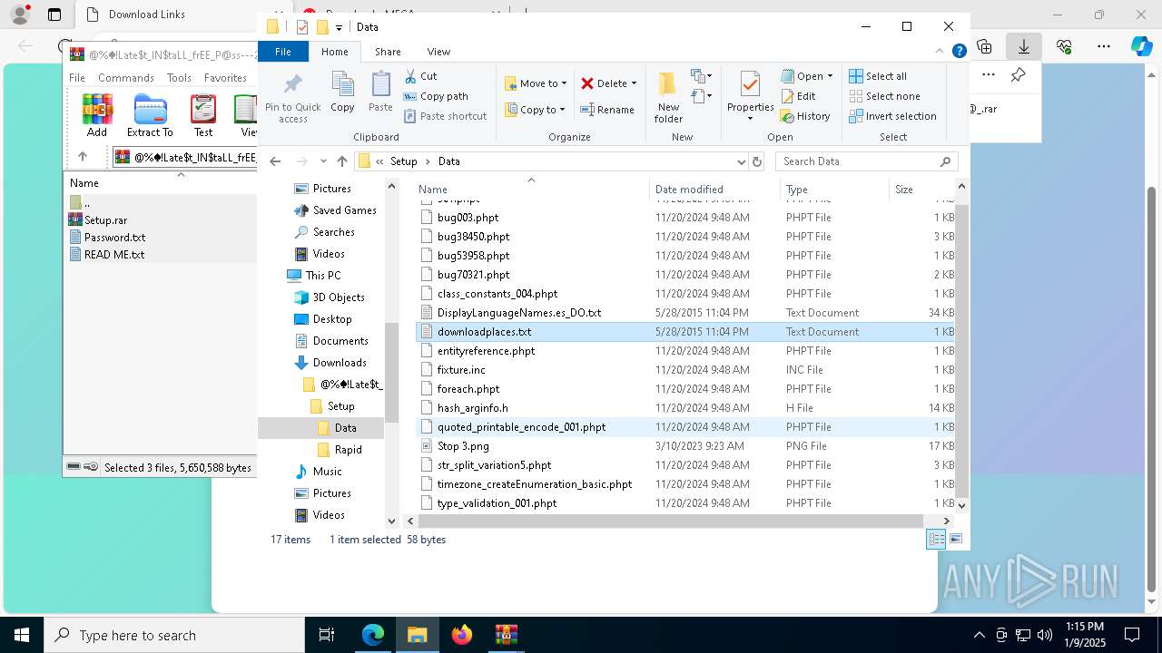Select Password.txt in the WinRAR list

pos(114,238)
